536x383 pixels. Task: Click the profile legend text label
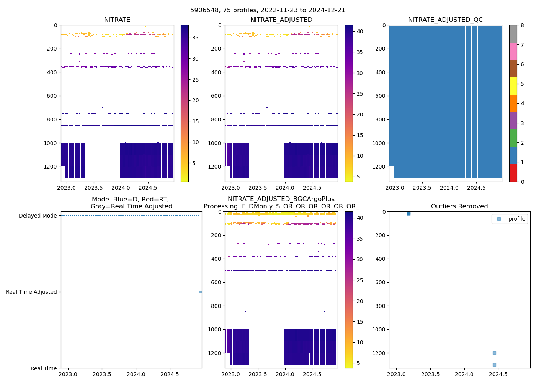[x=516, y=219]
